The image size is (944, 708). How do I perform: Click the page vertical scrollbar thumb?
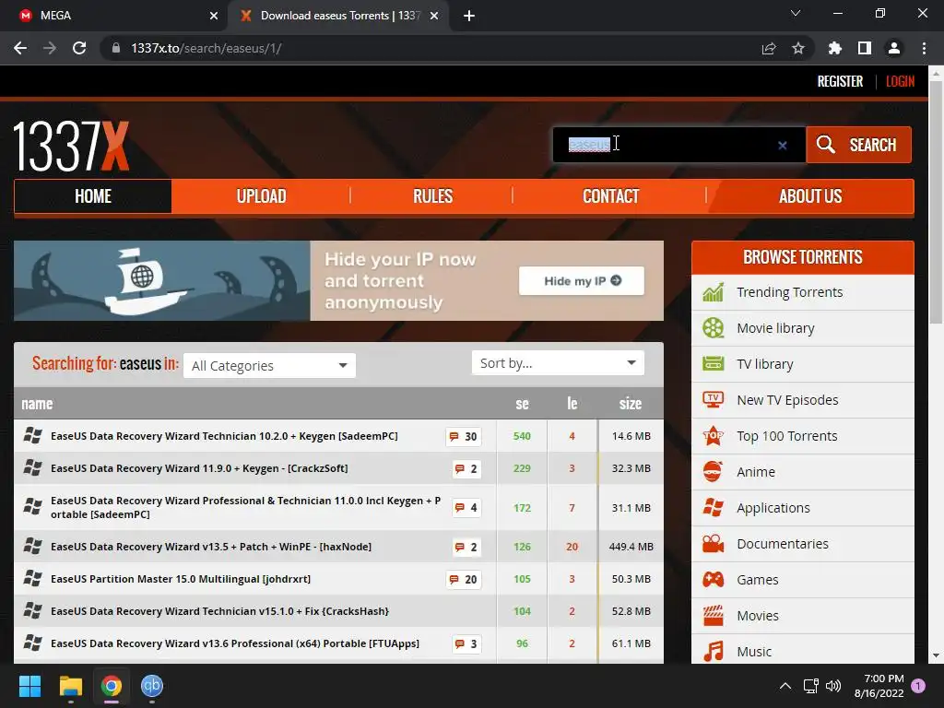[935, 202]
